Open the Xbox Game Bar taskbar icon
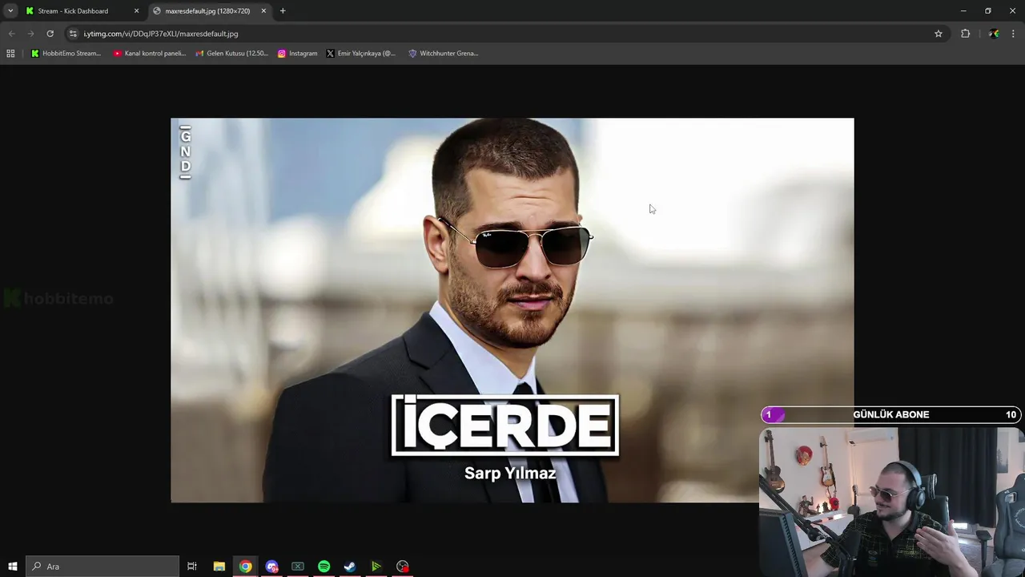Image resolution: width=1025 pixels, height=577 pixels. [x=298, y=567]
